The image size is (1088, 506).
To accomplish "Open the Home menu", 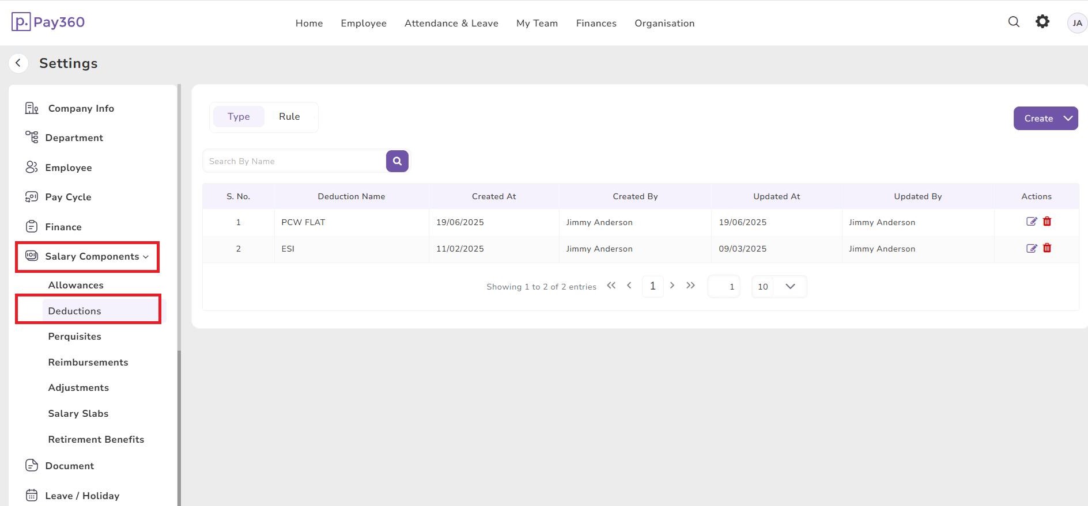I will pos(309,24).
